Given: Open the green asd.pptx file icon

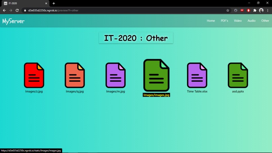Looking at the screenshot, I should pyautogui.click(x=238, y=75).
